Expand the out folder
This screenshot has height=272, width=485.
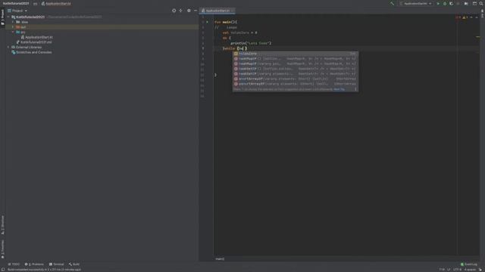pyautogui.click(x=13, y=27)
